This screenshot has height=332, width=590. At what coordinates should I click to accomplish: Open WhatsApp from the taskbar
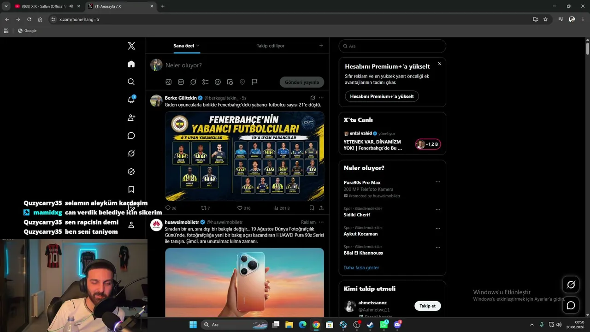384,325
